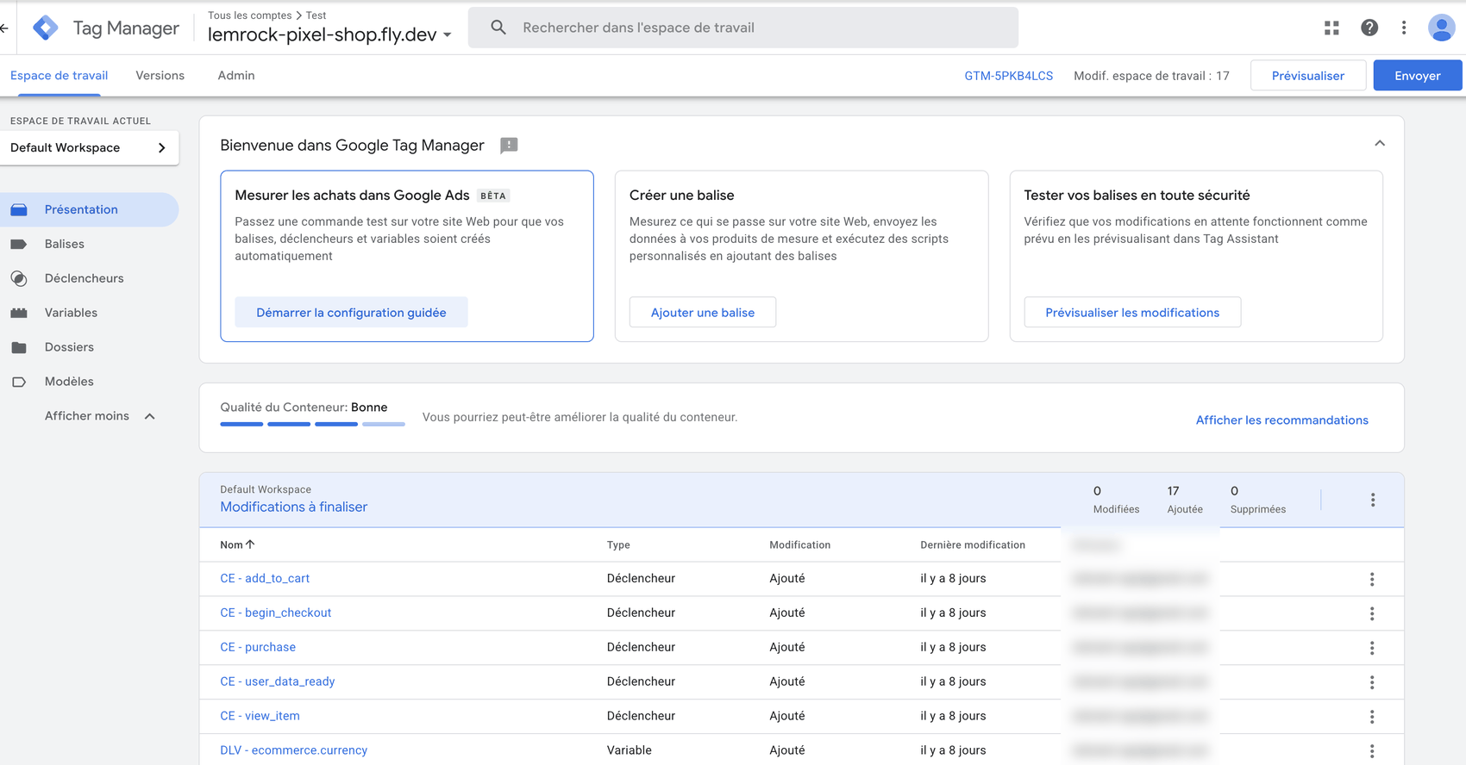
Task: Click the Balises tag icon in sidebar
Action: point(19,244)
